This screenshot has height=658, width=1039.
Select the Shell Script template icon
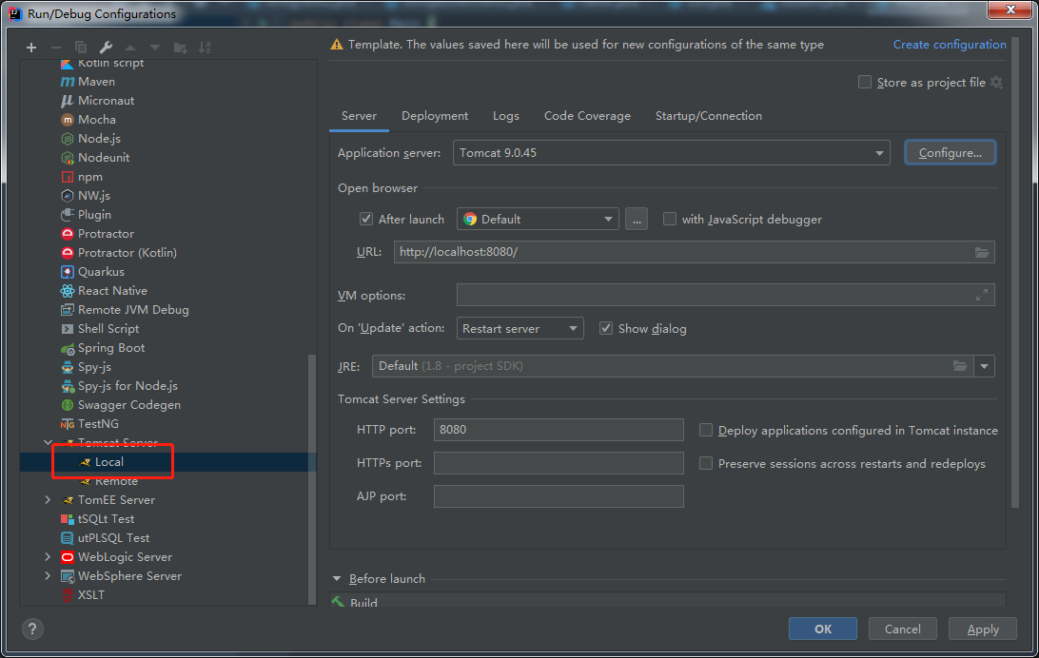coord(67,329)
